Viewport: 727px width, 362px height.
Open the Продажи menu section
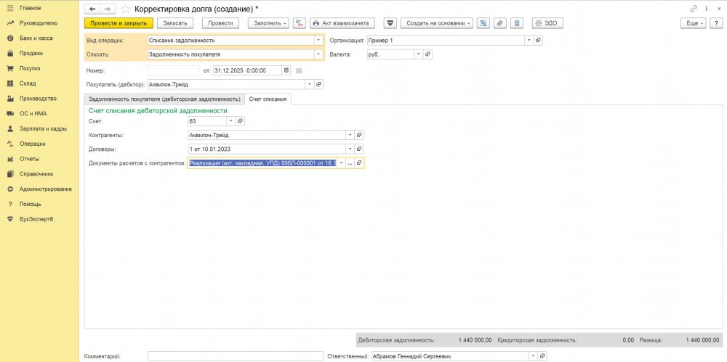[x=31, y=53]
